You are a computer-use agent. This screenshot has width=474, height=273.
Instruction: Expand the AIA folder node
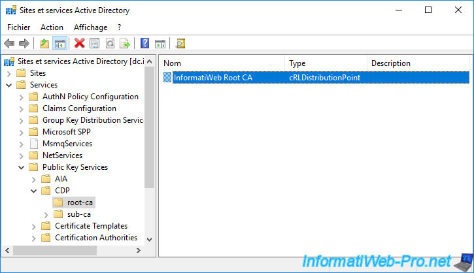coord(33,179)
